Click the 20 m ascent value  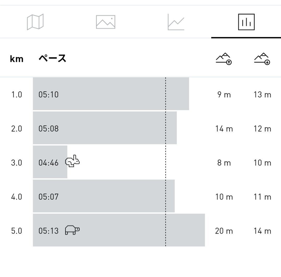click(224, 231)
